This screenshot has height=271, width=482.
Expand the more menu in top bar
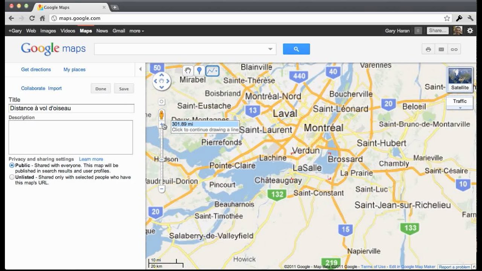point(136,31)
